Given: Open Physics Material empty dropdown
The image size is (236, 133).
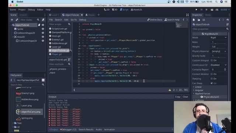Looking at the screenshot, I should tap(219, 51).
